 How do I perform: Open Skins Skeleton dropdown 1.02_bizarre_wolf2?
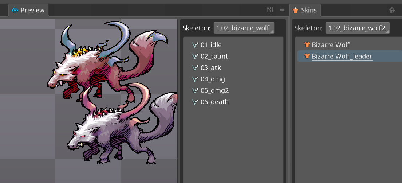tap(358, 28)
